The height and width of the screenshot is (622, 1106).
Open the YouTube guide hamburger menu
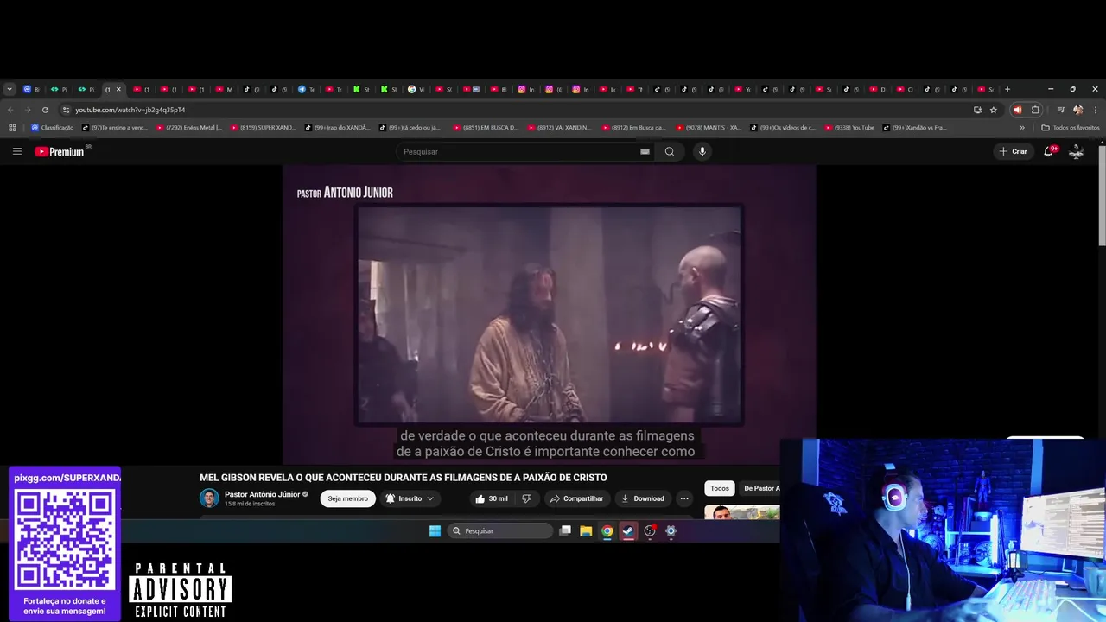pyautogui.click(x=16, y=151)
